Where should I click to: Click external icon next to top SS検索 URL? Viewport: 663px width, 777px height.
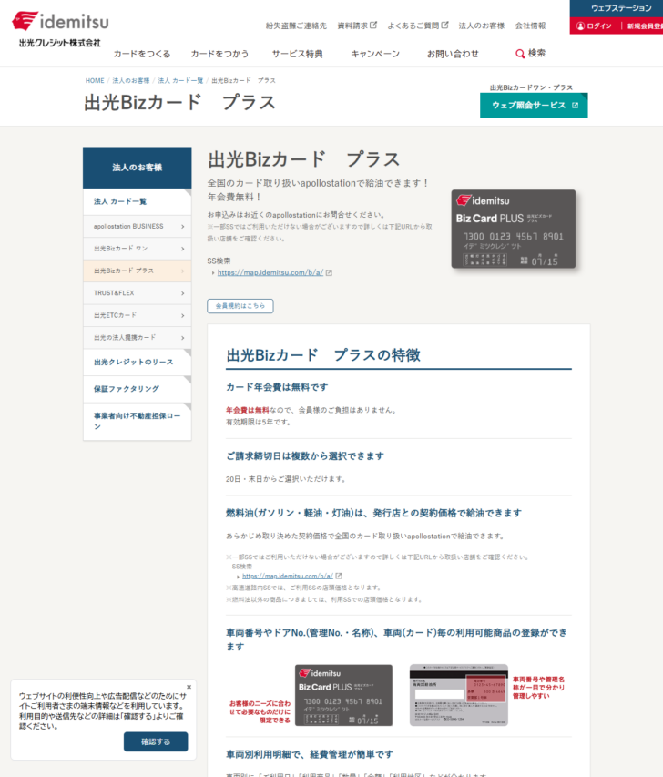pyautogui.click(x=329, y=272)
